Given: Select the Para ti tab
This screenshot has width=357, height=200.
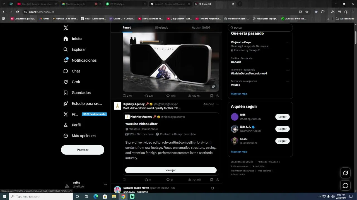Looking at the screenshot, I should [x=127, y=27].
